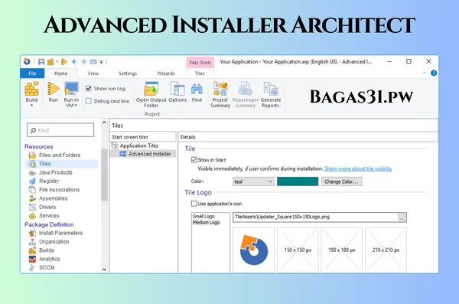Click the sidebar scroll-up arrow
This screenshot has width=459, height=304.
104,123
